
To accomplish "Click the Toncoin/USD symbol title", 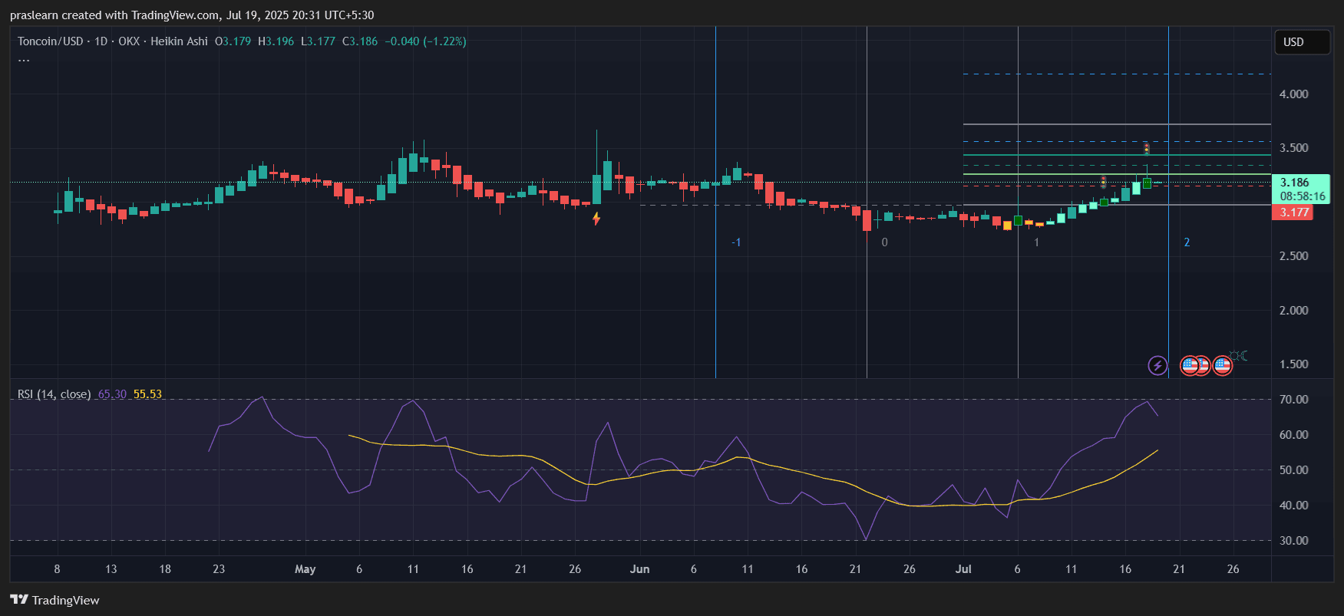I will coord(51,41).
